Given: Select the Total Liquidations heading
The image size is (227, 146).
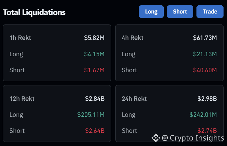Looking at the screenshot, I should click(34, 13).
